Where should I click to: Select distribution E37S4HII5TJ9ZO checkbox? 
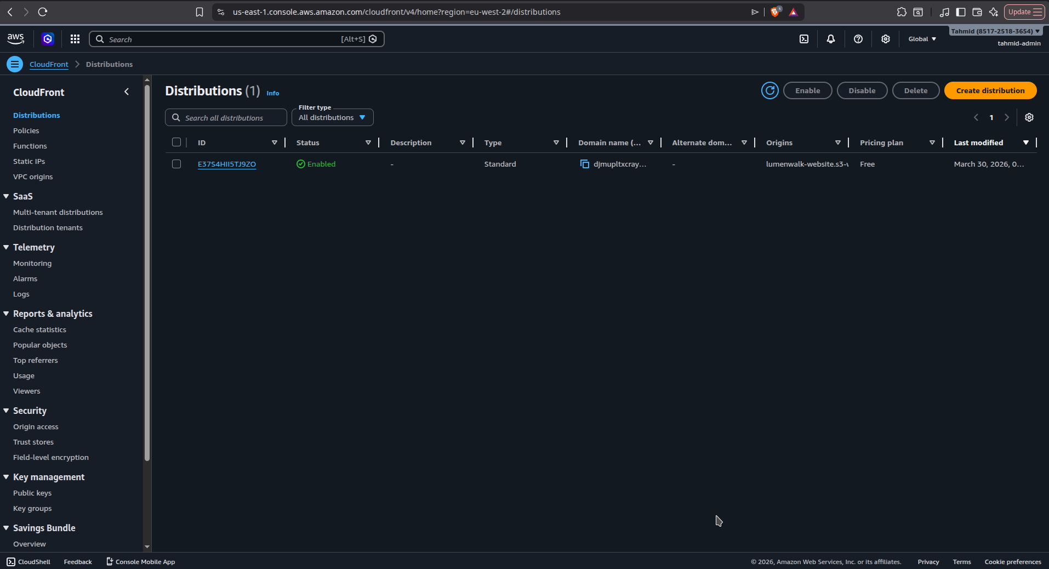(x=176, y=164)
